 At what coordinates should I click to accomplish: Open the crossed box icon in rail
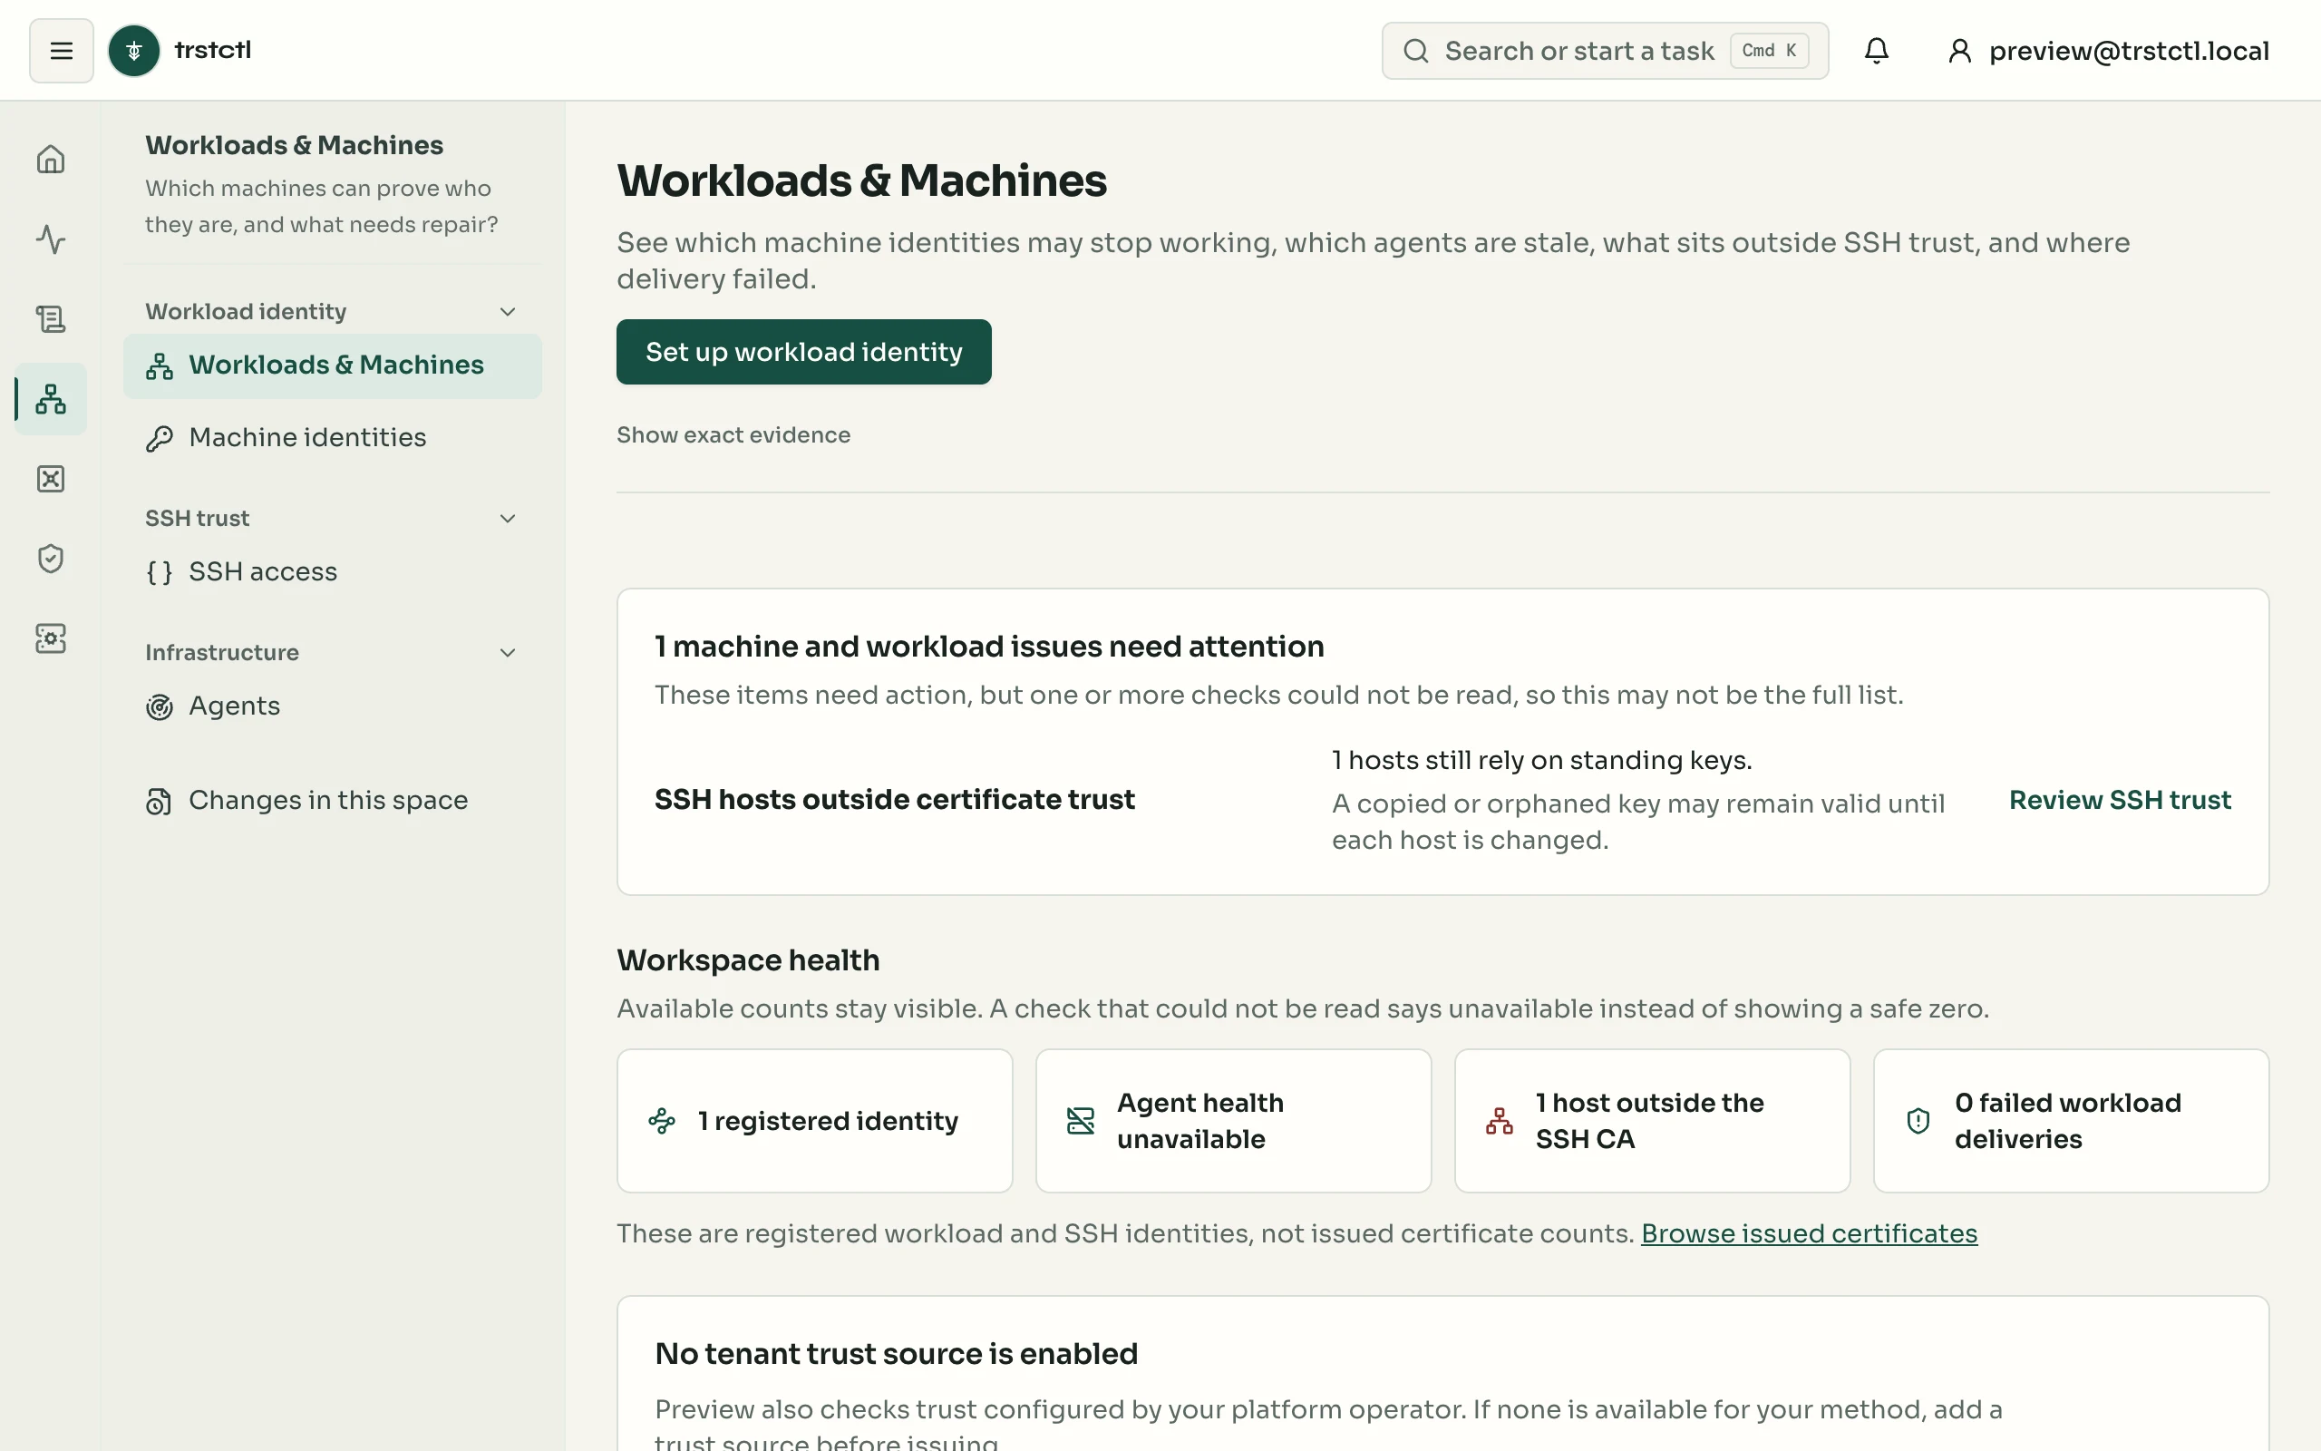coord(51,479)
